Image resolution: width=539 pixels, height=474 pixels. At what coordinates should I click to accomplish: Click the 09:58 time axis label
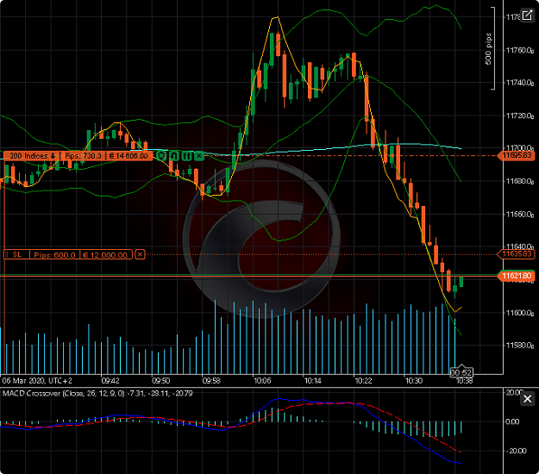click(x=211, y=381)
